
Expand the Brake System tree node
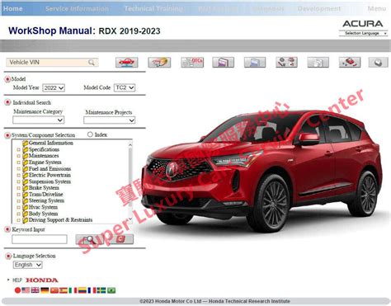[x=18, y=188]
